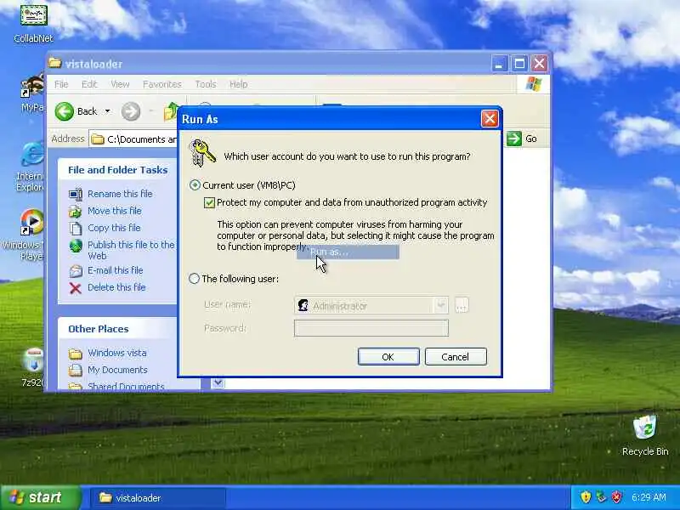Viewport: 680px width, 510px height.
Task: Click the Copy this file icon
Action: [76, 228]
